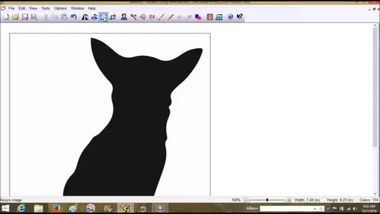Screen dimensions: 380x214
Task: Click the 100% zoom value
Action: (236, 200)
